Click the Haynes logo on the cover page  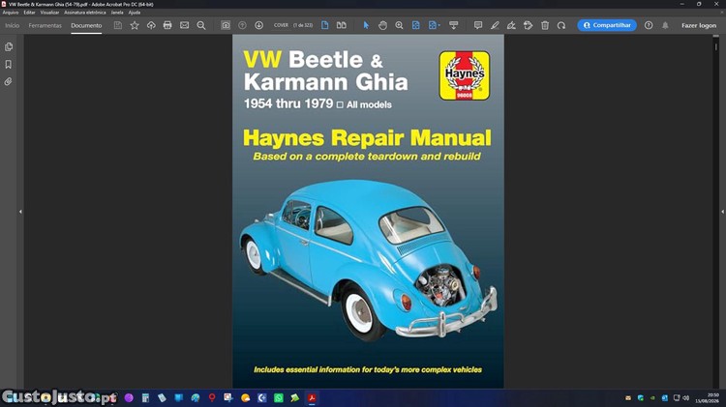click(465, 75)
